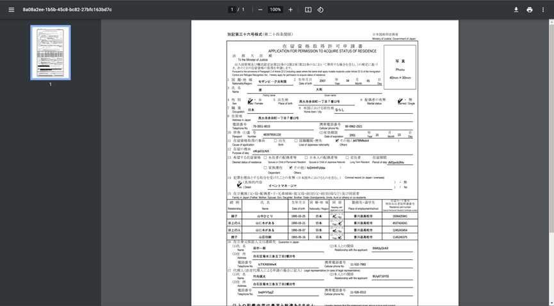
Task: Open the more actions menu
Action: 543,10
